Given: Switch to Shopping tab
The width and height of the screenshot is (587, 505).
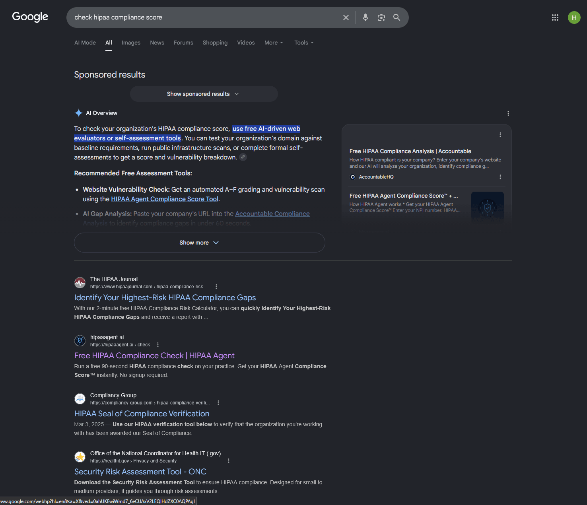Looking at the screenshot, I should coord(215,43).
